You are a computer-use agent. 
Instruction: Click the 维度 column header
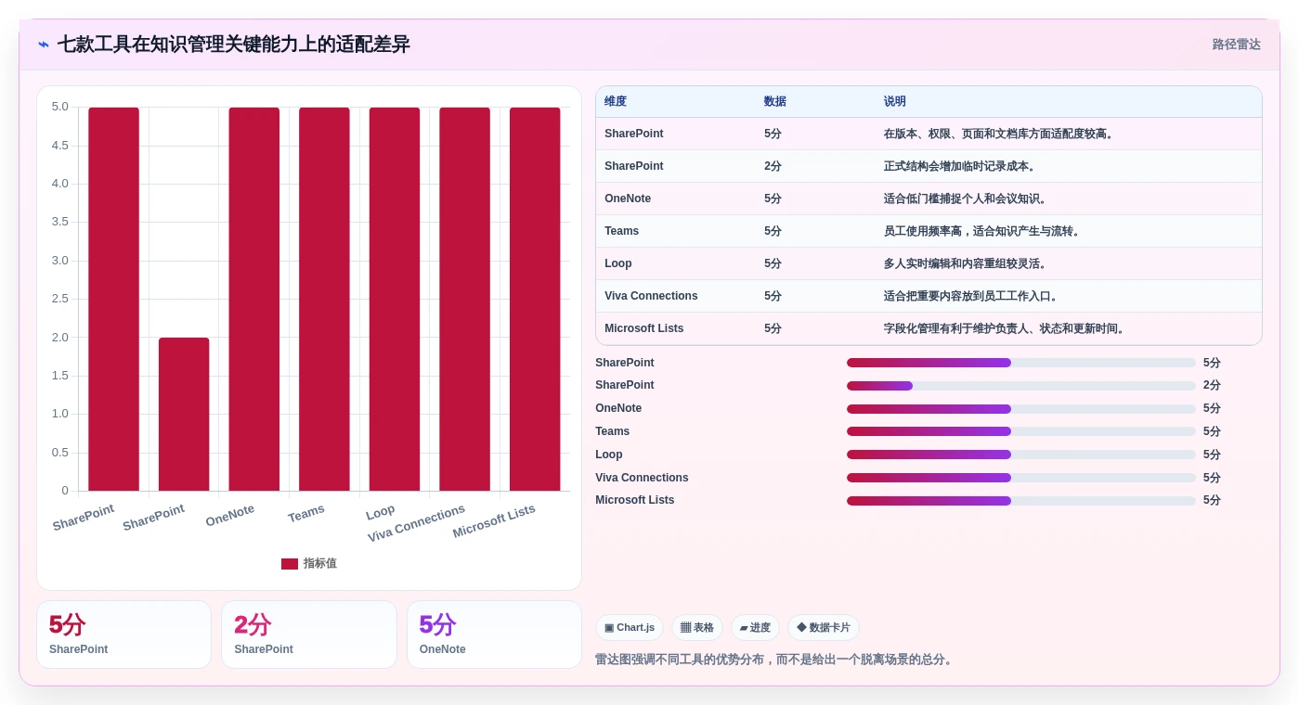tap(616, 102)
